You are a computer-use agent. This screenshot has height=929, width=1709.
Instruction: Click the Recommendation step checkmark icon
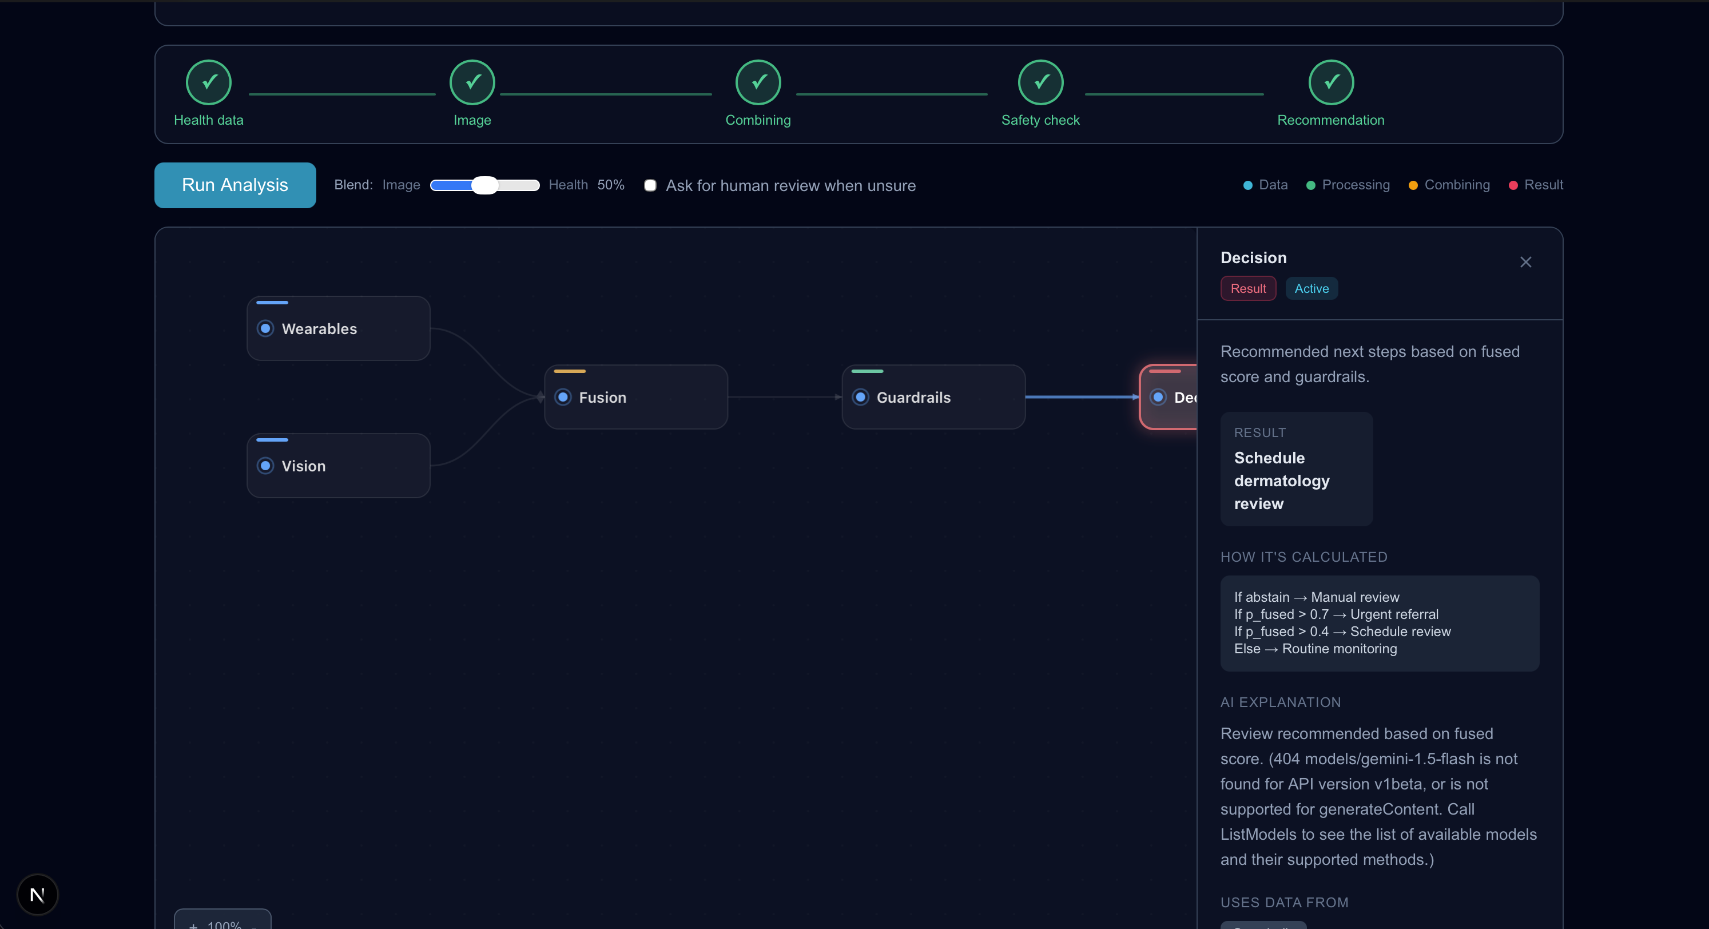[1330, 82]
